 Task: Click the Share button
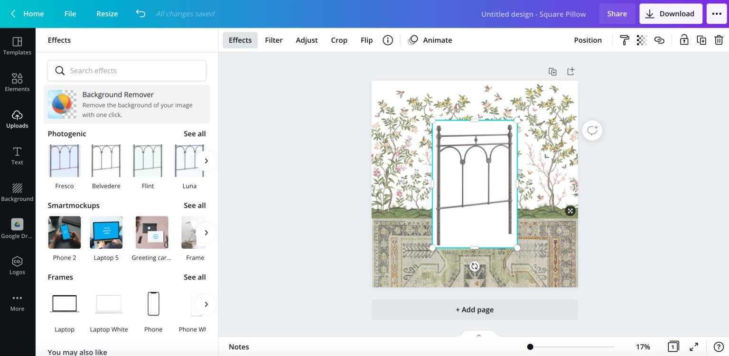(x=617, y=14)
